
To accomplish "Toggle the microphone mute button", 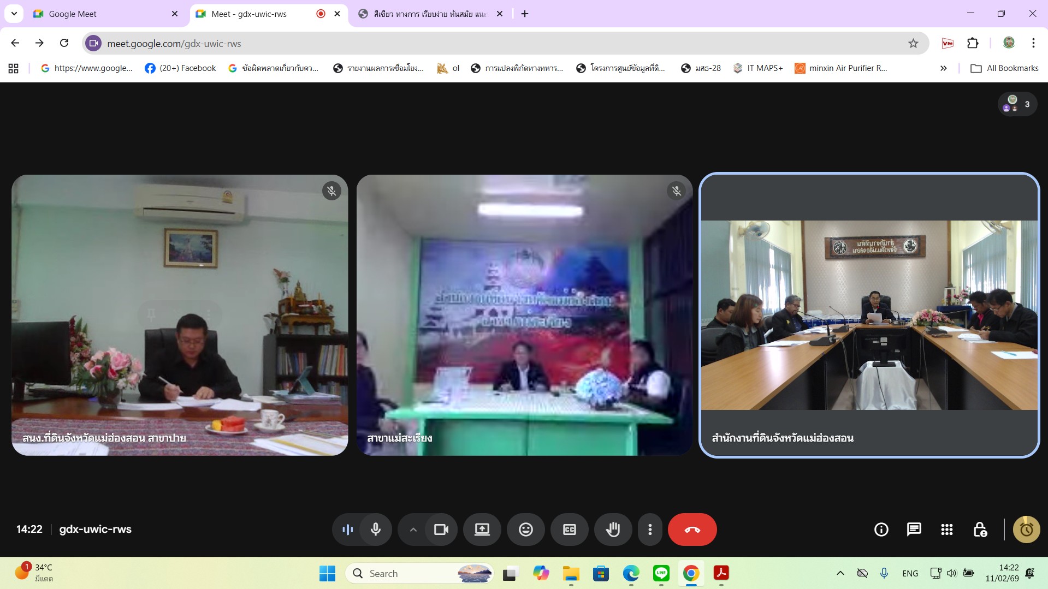I will coord(376,529).
